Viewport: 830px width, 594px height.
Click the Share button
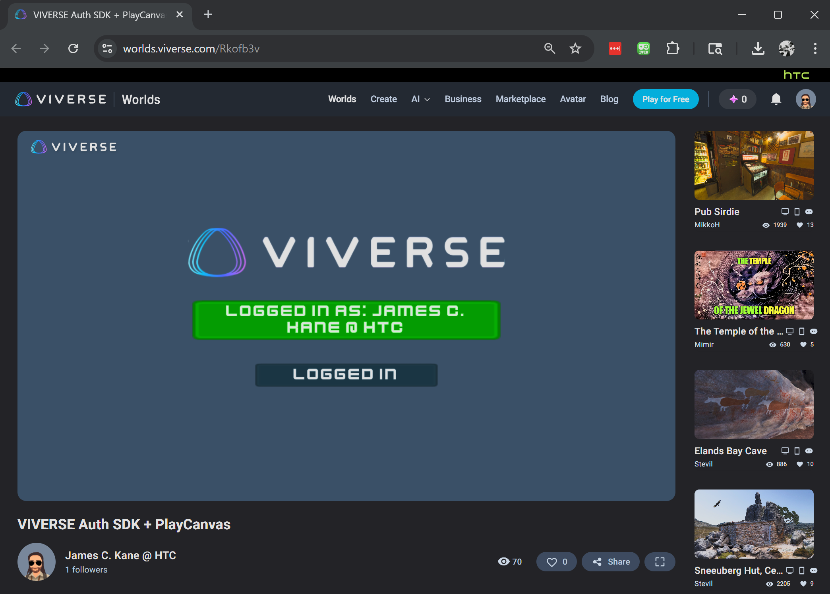click(611, 561)
